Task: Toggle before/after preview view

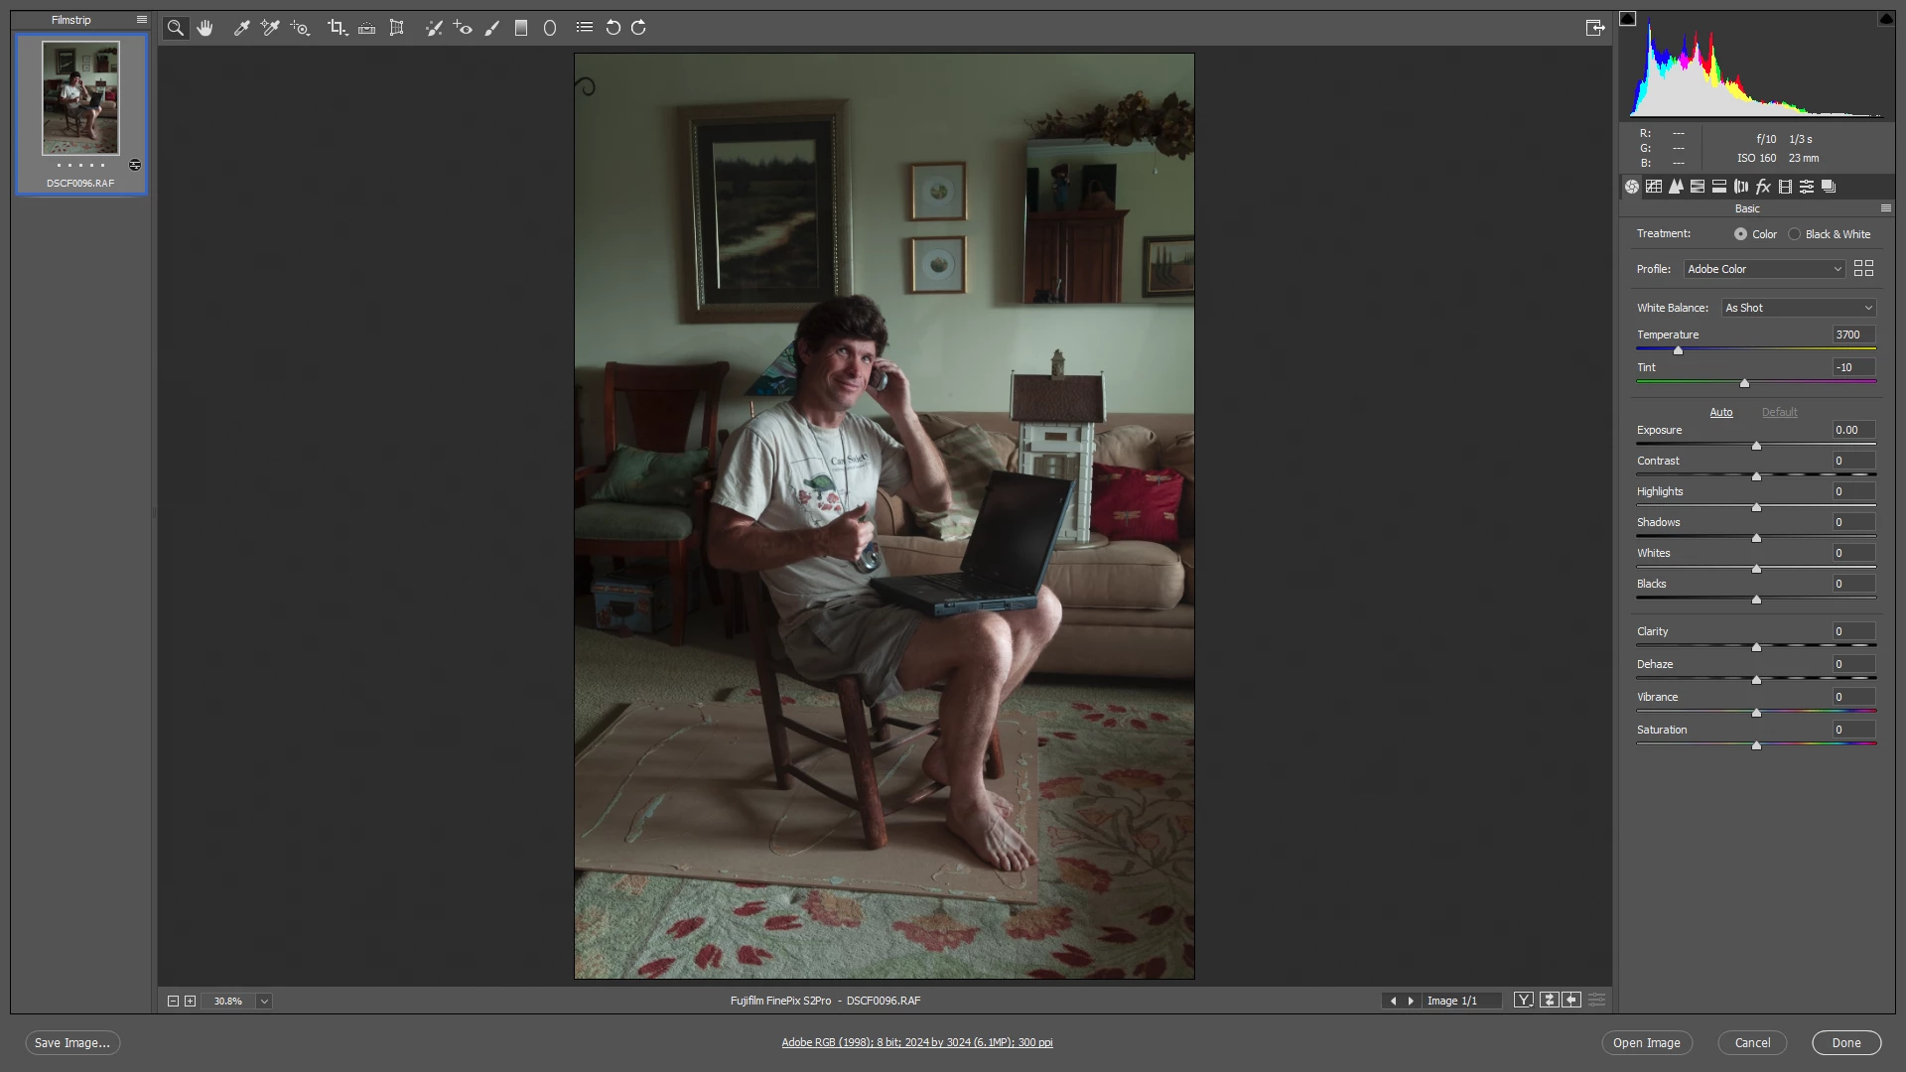Action: coord(1523,1001)
